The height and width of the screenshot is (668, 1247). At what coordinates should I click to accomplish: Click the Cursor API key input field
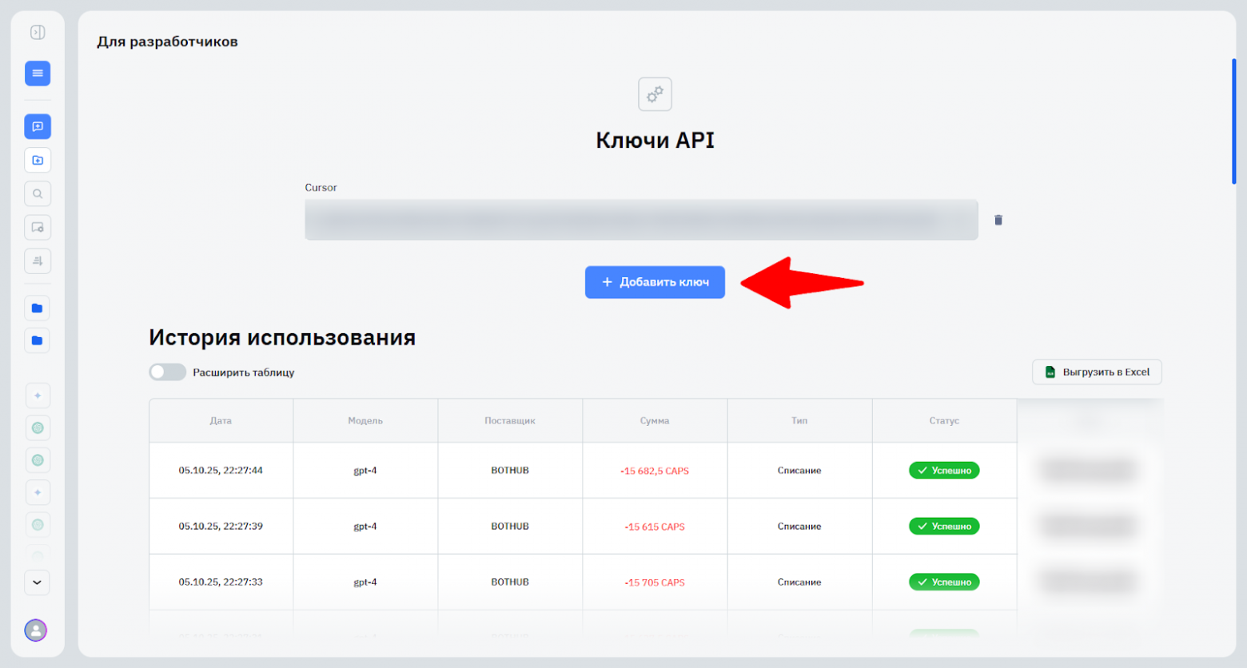641,220
